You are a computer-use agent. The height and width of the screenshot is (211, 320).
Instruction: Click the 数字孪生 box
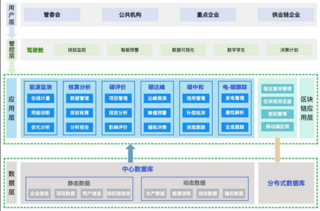(236, 50)
